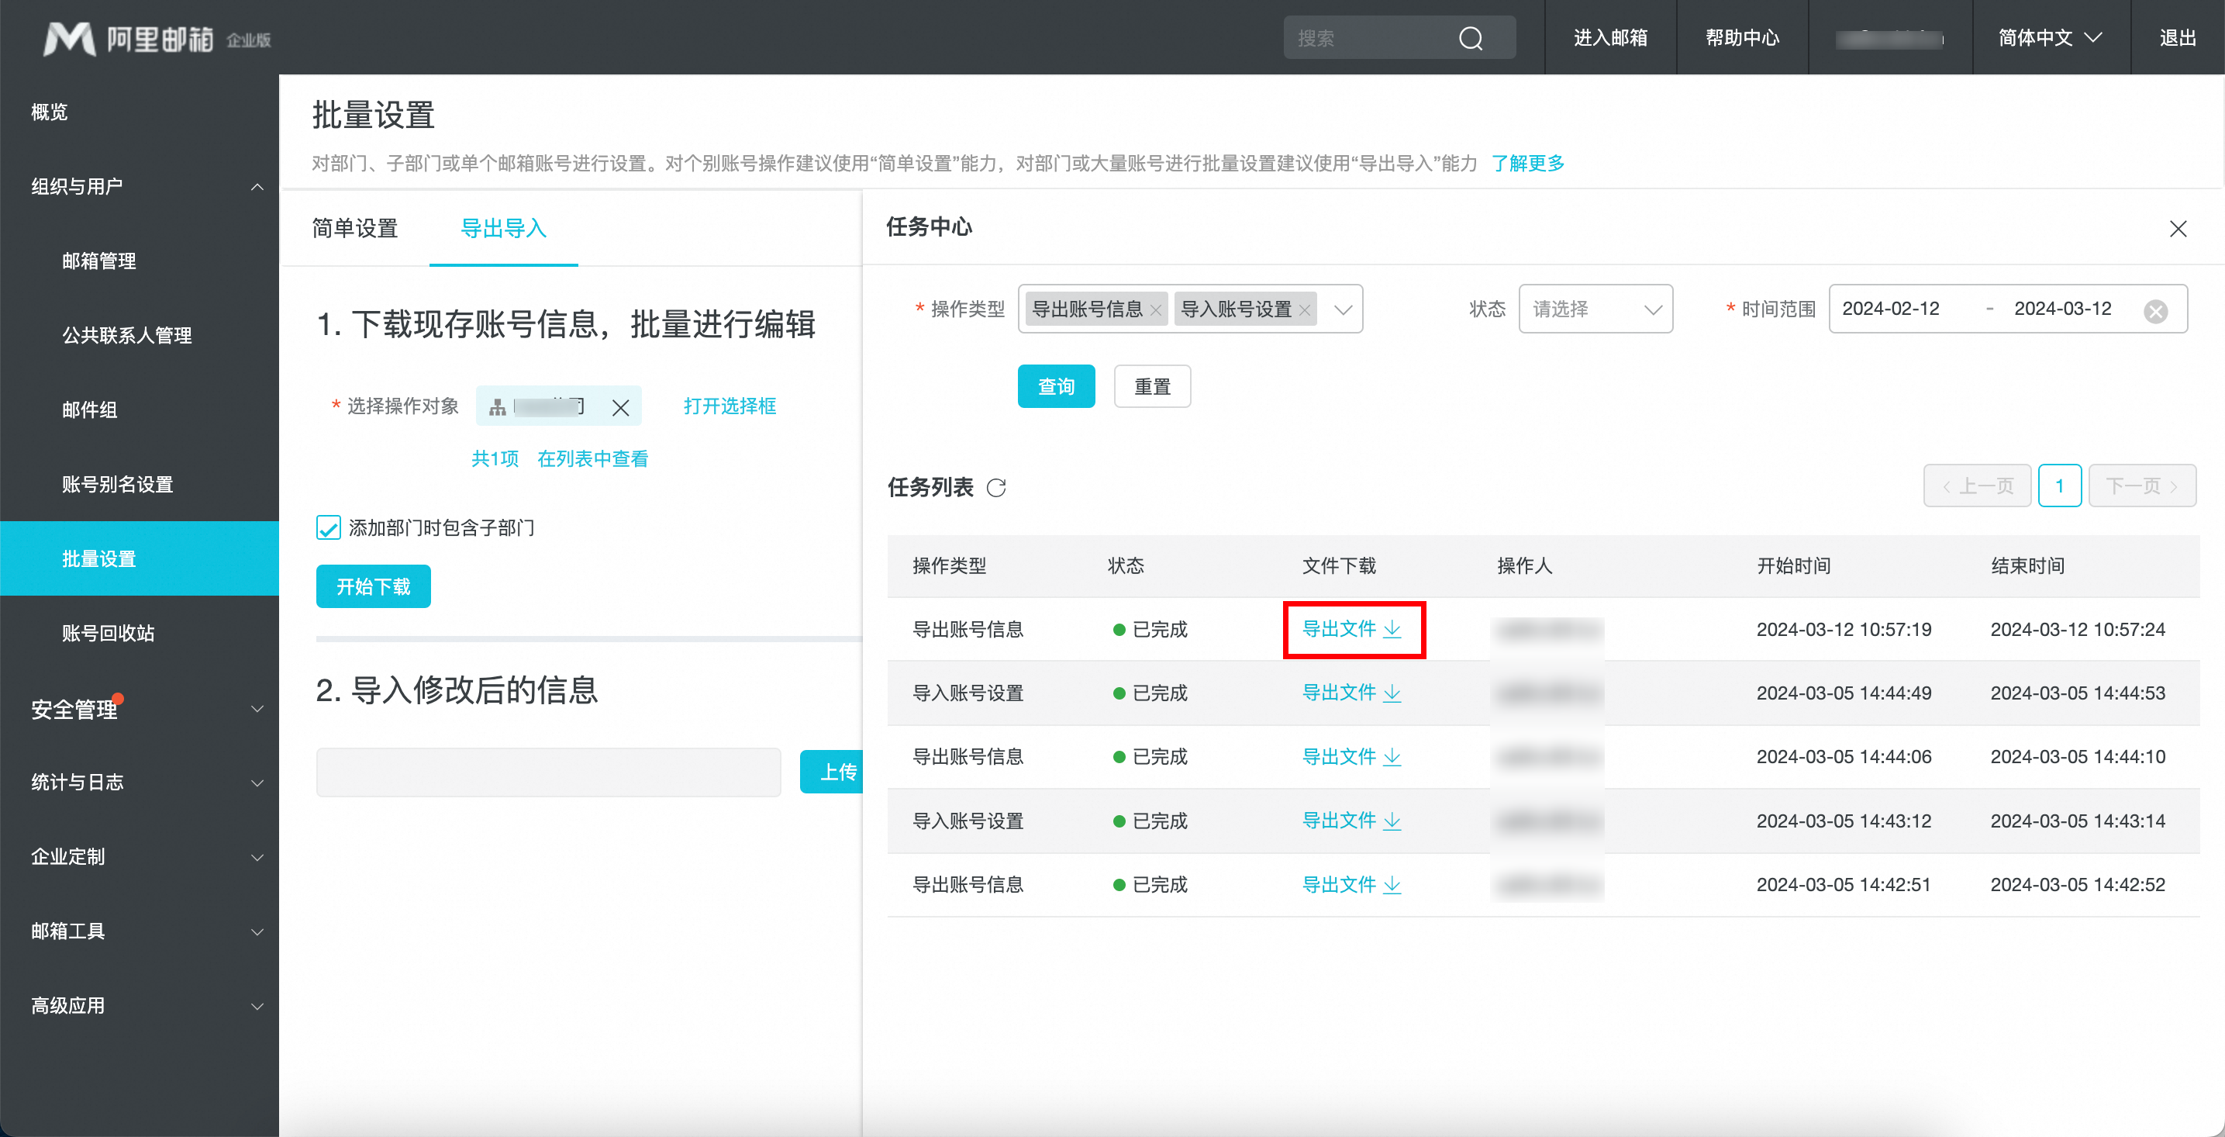Uncheck 添加部门时包含子部门 checkbox
2225x1137 pixels.
(328, 527)
